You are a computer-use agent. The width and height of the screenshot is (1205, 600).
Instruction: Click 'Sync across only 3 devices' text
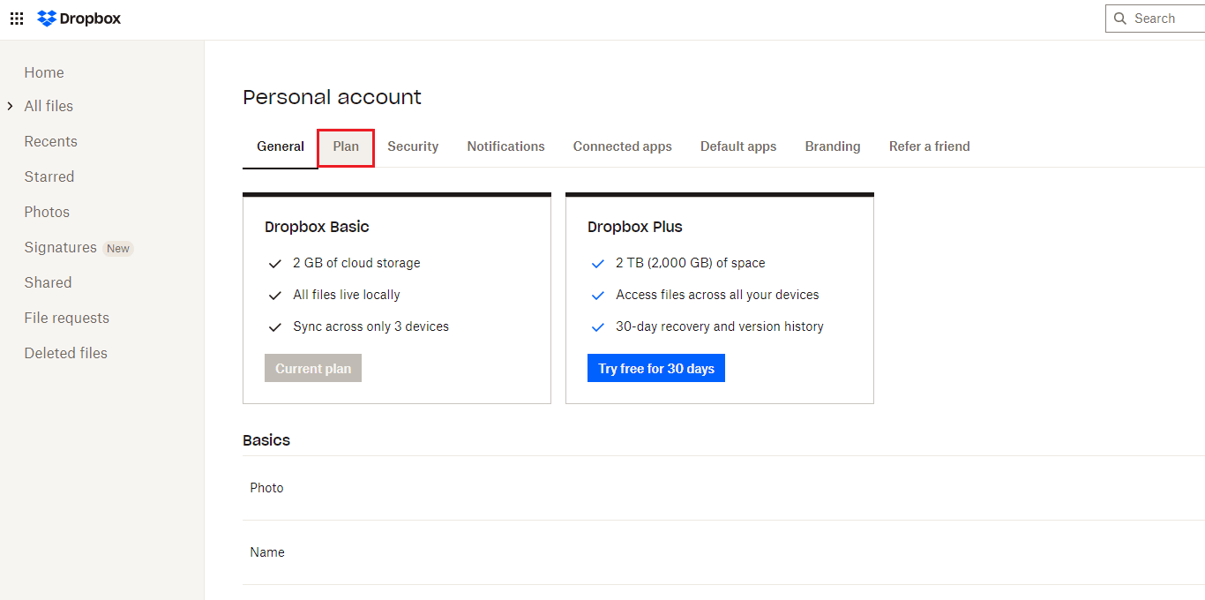tap(371, 326)
